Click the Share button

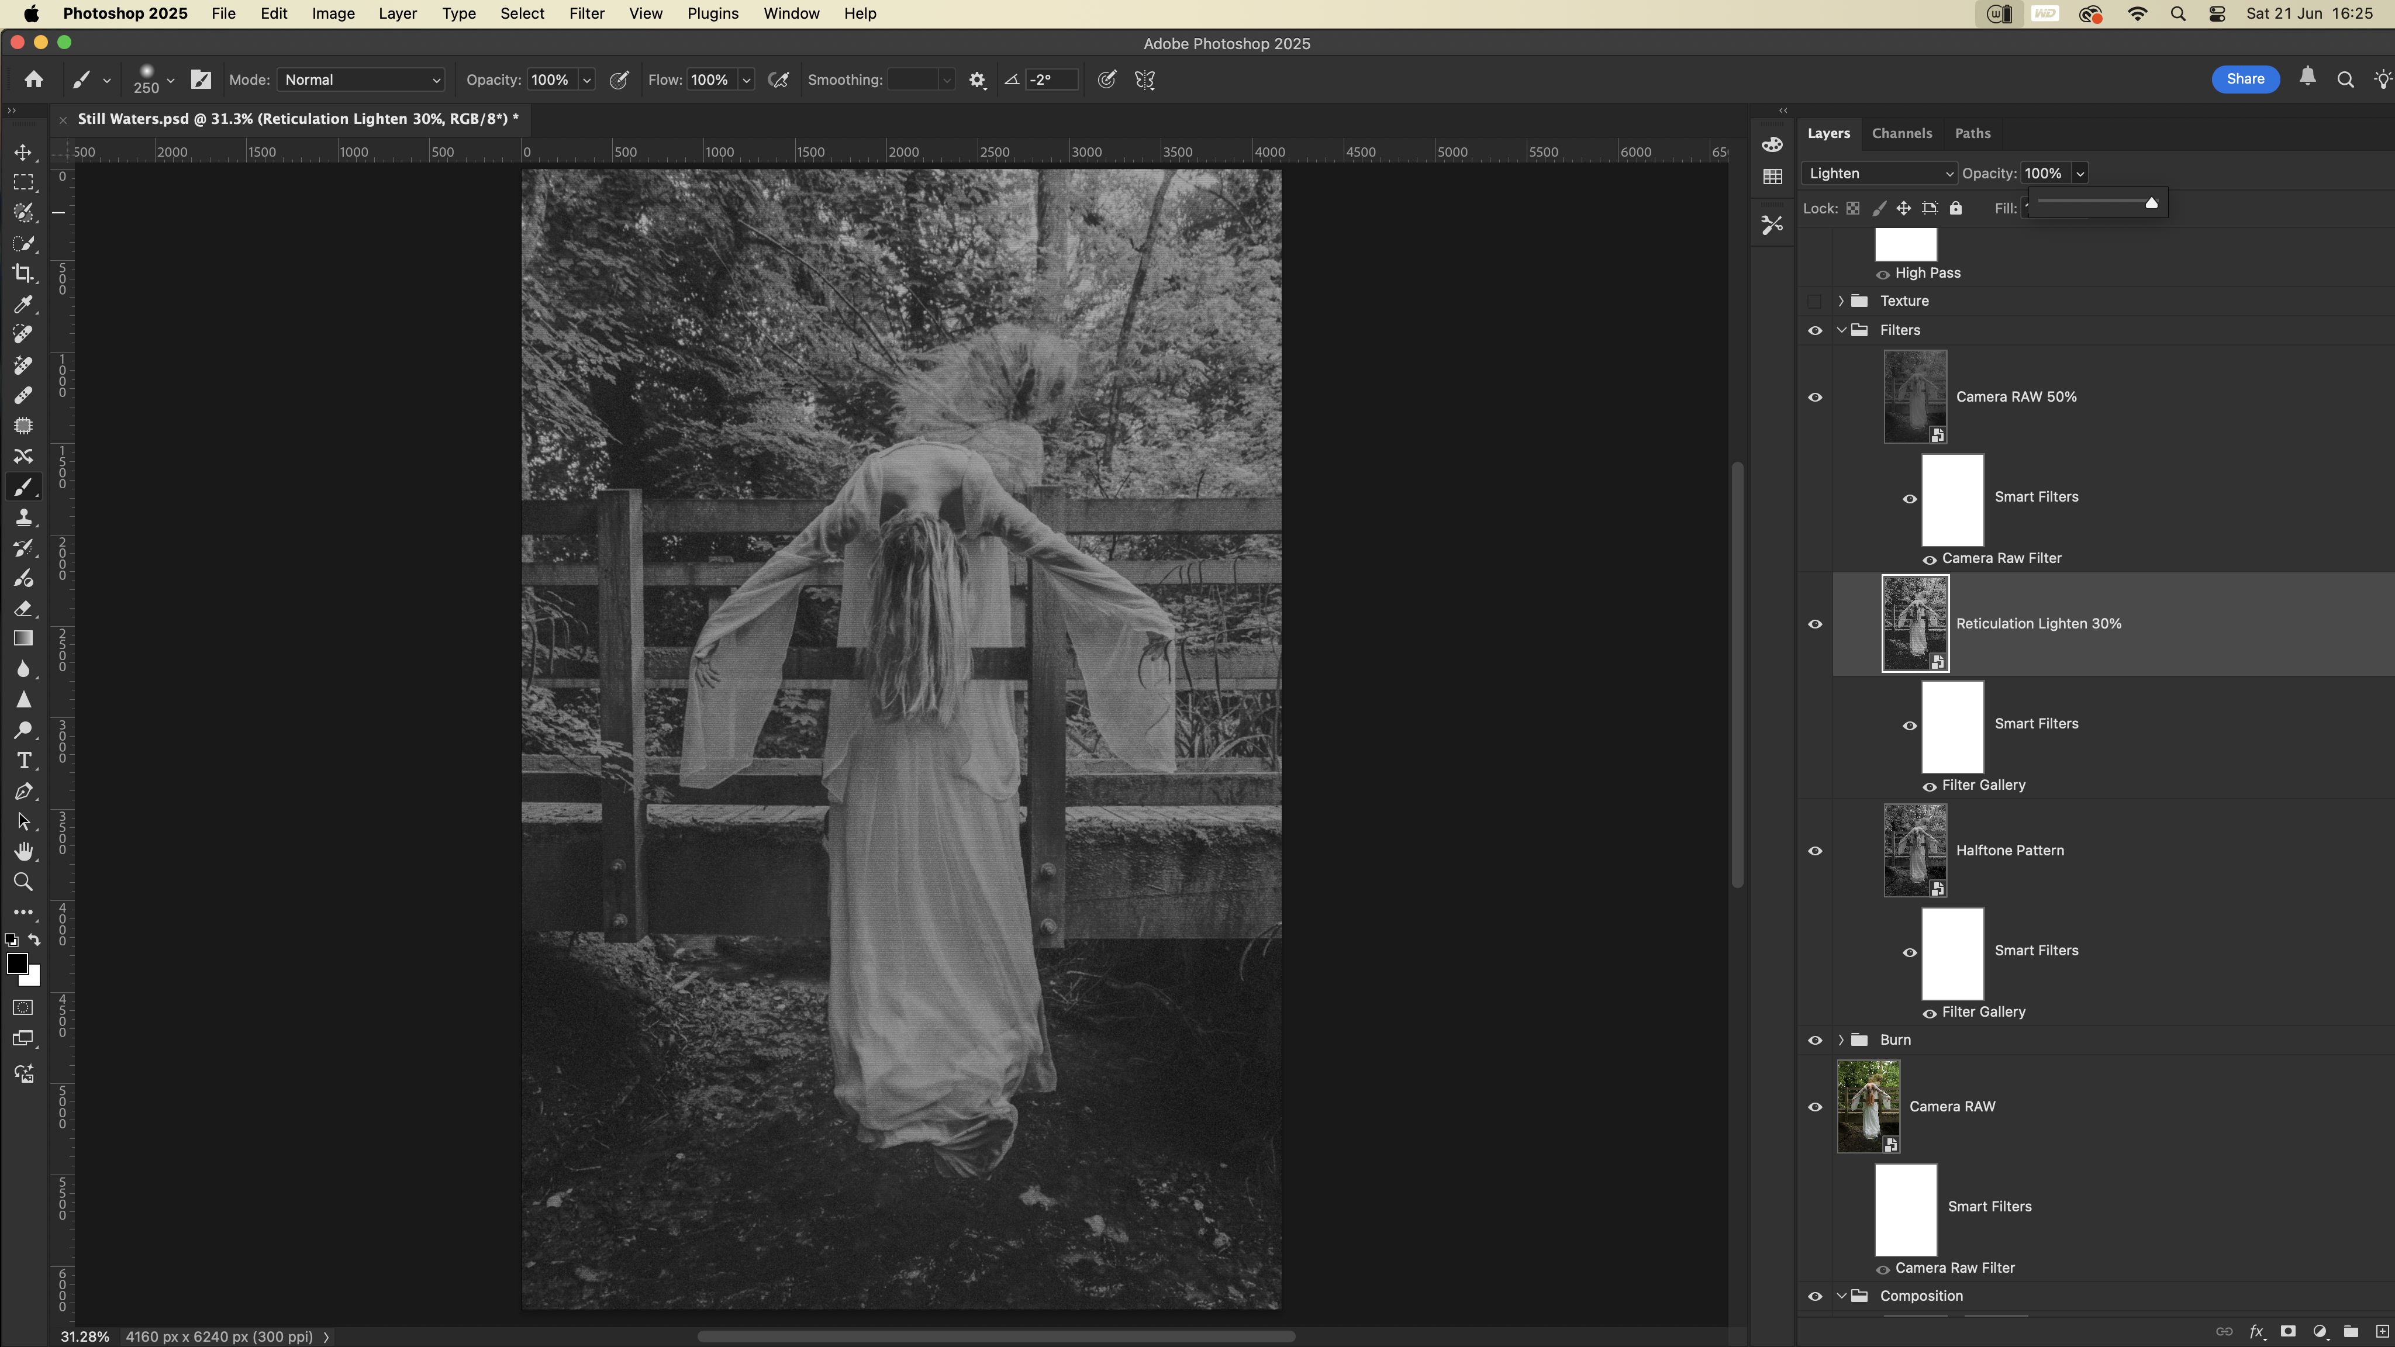click(x=2244, y=79)
